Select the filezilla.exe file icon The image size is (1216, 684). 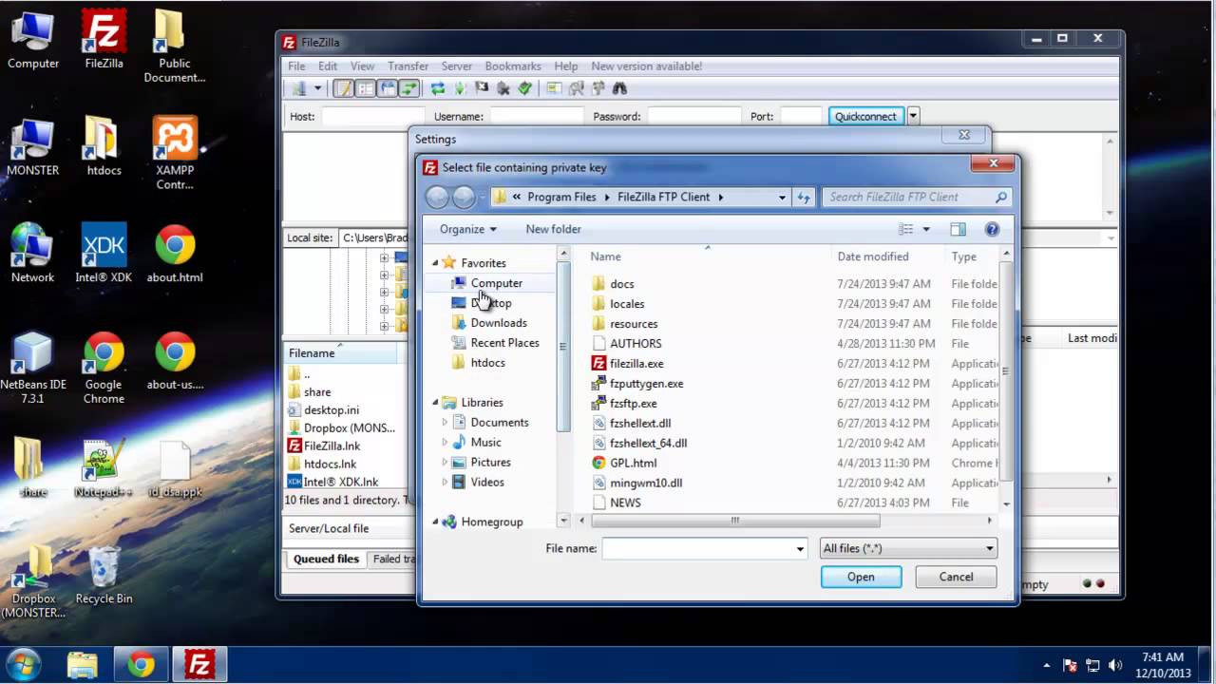point(598,363)
